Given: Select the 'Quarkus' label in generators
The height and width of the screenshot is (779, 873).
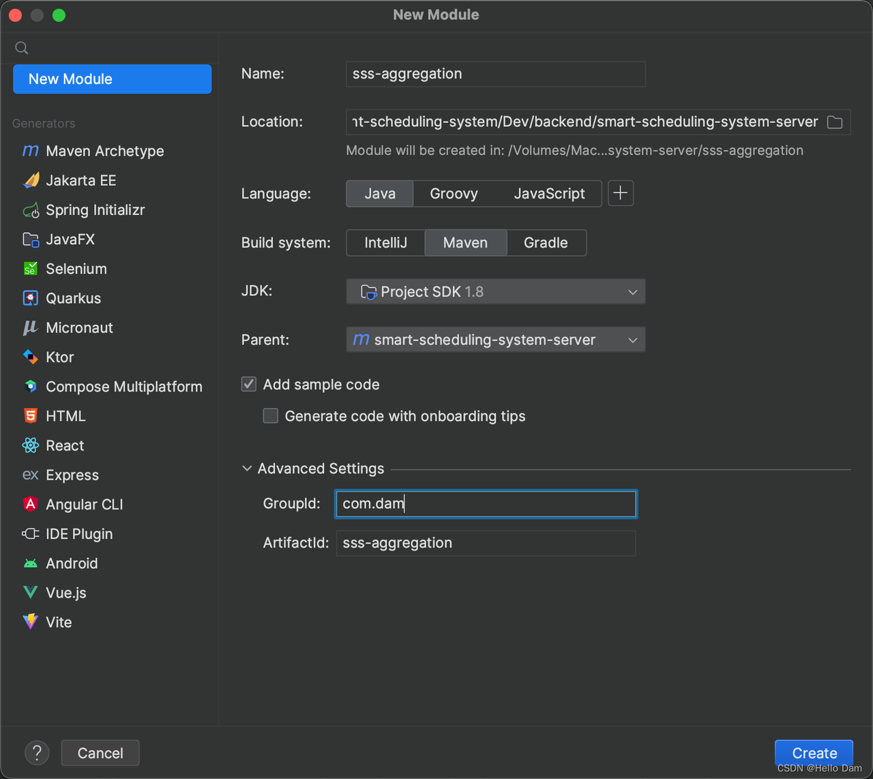Looking at the screenshot, I should 74,298.
